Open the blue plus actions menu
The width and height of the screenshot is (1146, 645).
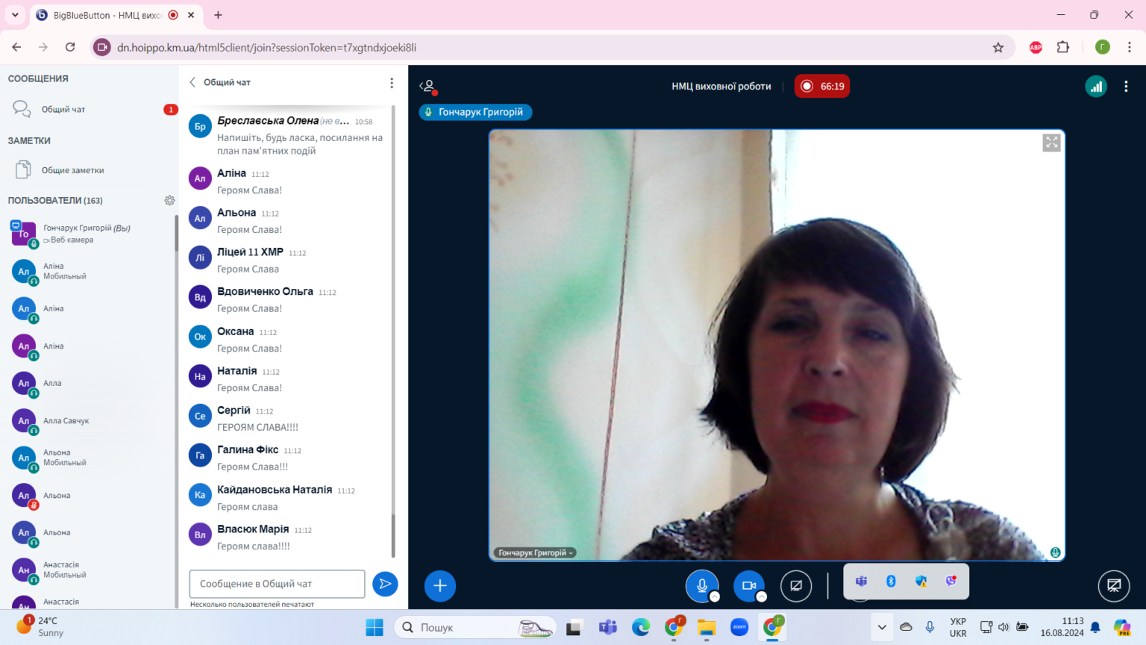click(x=440, y=586)
